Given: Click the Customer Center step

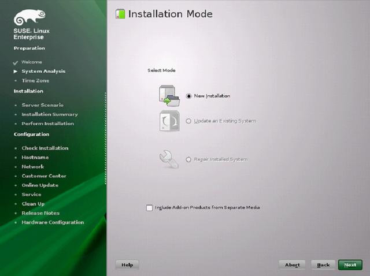Looking at the screenshot, I should (x=44, y=176).
